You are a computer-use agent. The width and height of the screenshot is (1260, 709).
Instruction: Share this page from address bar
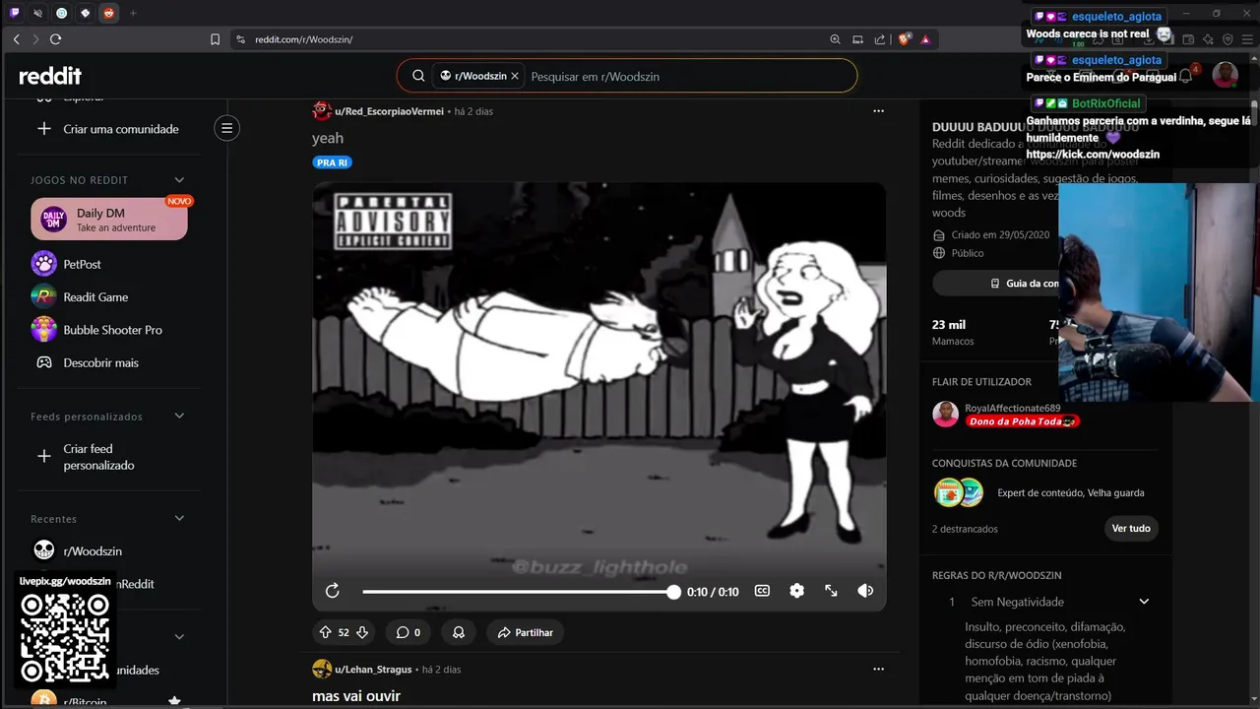click(880, 39)
